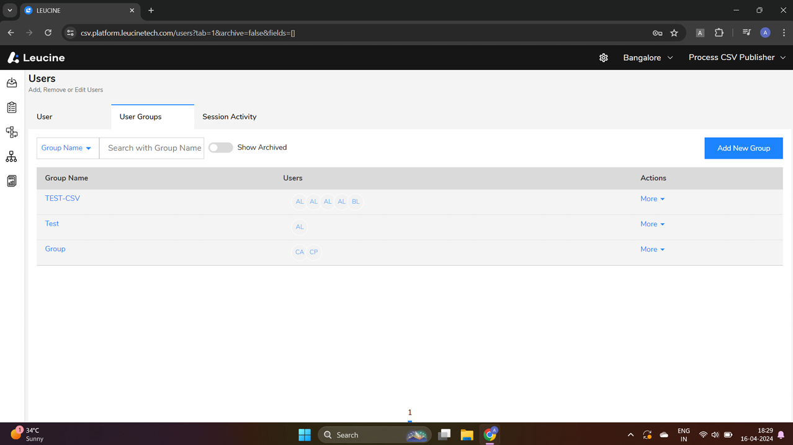Screen dimensions: 793x445
Task: Bookmark this page with star icon
Action: pos(674,33)
